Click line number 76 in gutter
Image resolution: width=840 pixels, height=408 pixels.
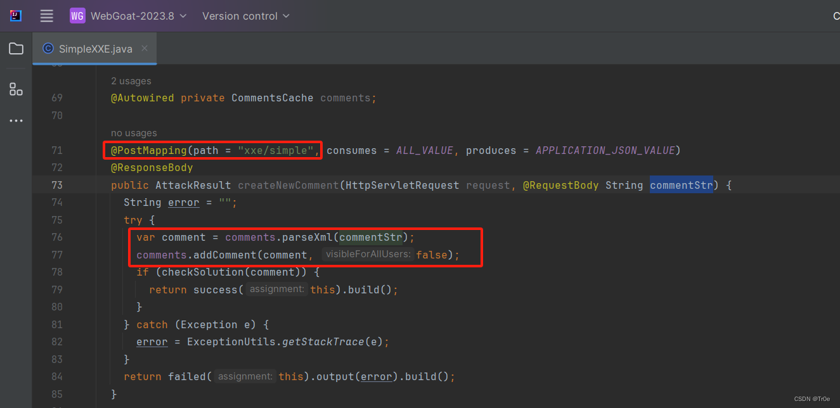[57, 238]
